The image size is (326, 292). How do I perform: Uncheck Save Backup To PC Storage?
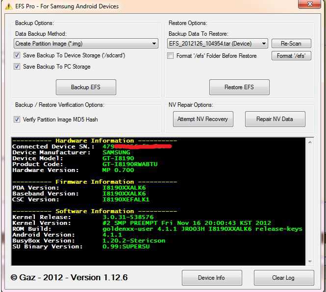pos(17,67)
